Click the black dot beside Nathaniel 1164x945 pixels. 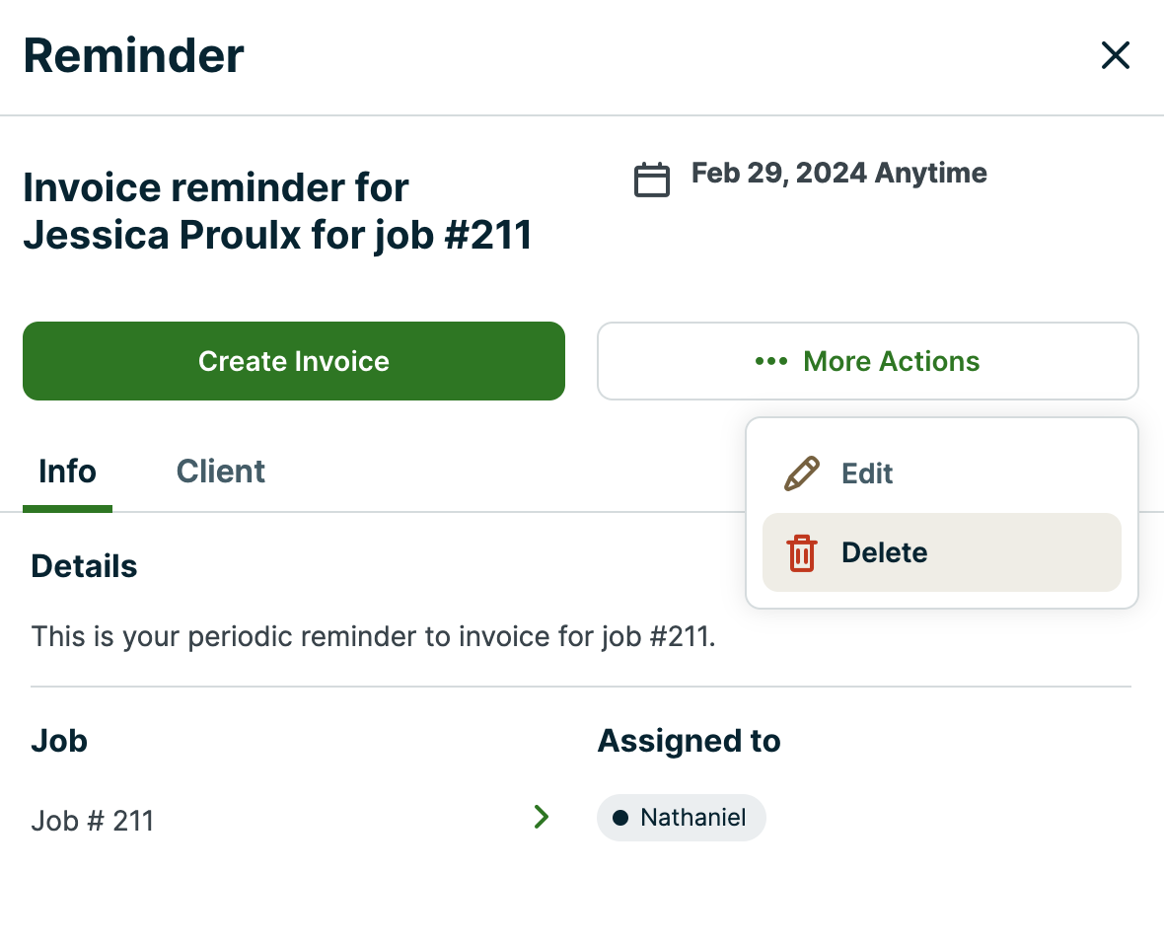click(x=620, y=818)
